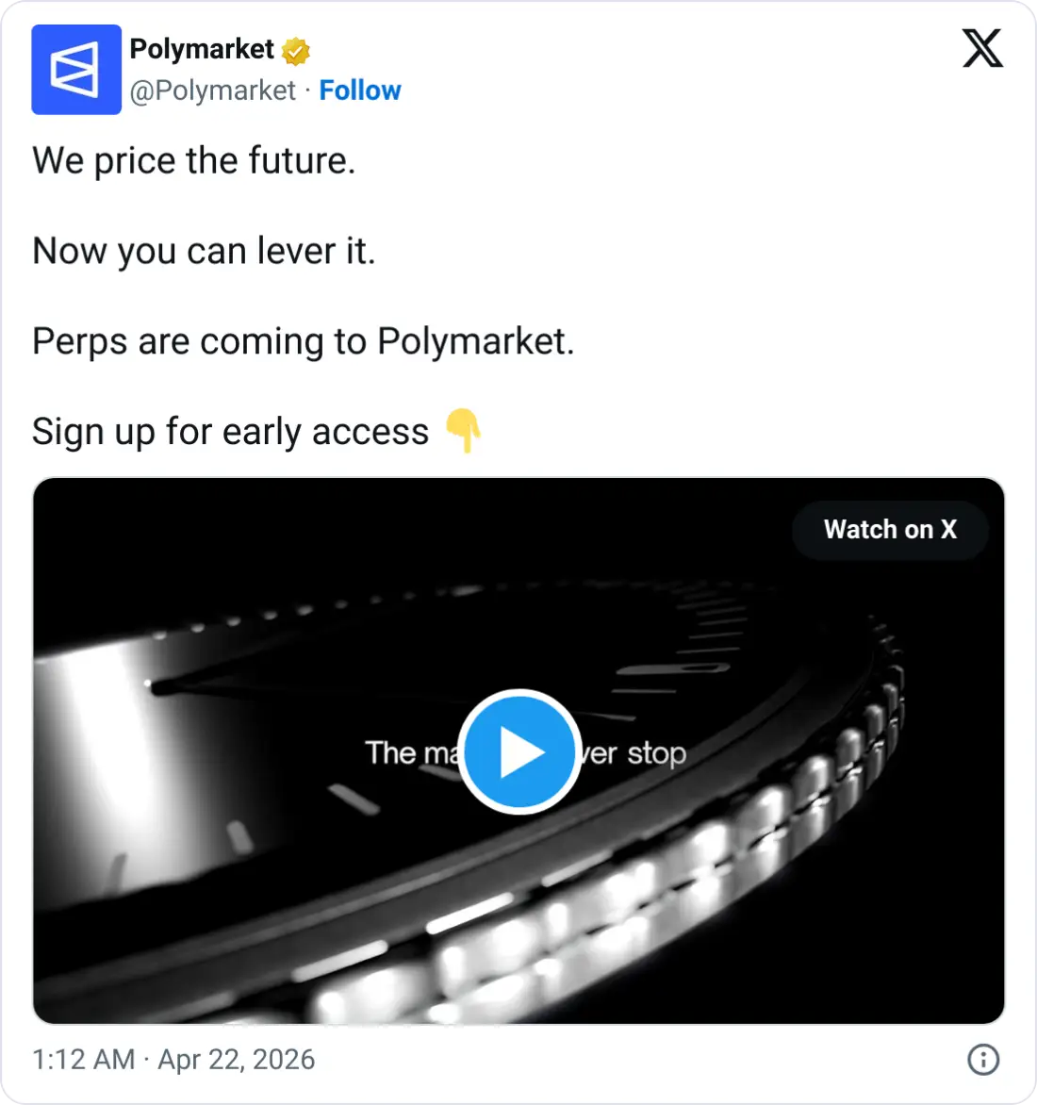Image resolution: width=1037 pixels, height=1105 pixels.
Task: Follow the Polymarket account
Action: coord(360,91)
